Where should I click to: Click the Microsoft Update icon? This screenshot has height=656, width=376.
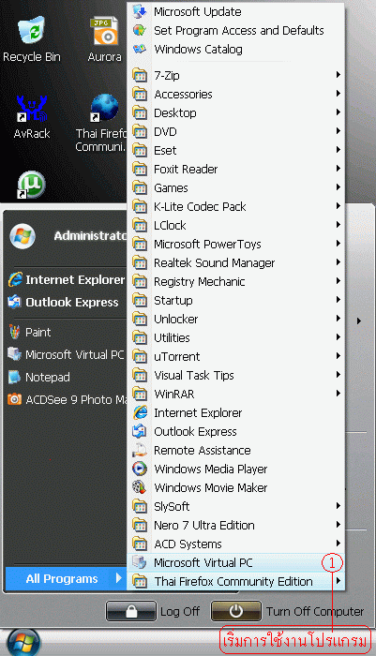(140, 11)
